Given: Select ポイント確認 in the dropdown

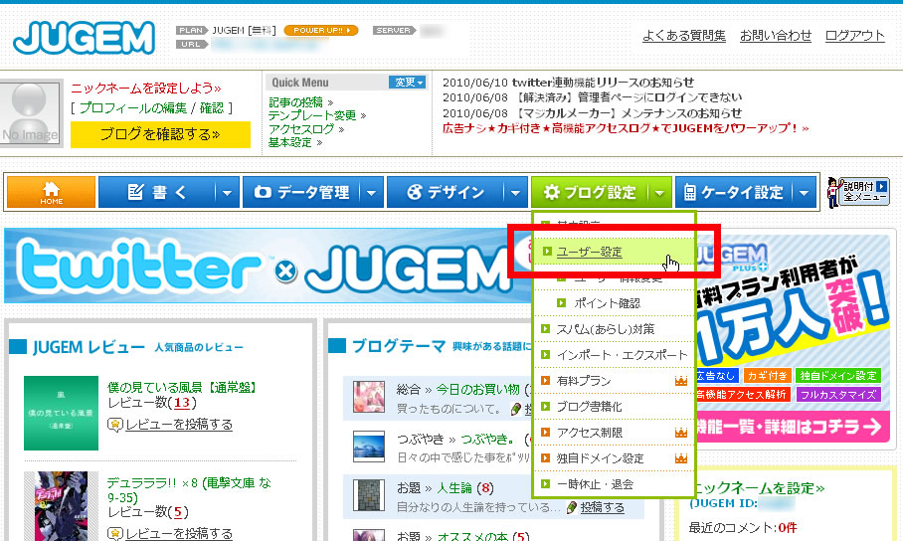Looking at the screenshot, I should 607,303.
